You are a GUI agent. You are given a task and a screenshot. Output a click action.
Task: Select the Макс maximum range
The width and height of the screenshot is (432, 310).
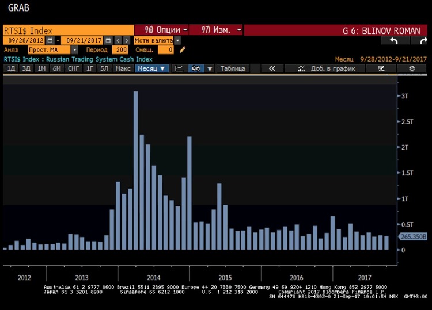tap(123, 68)
